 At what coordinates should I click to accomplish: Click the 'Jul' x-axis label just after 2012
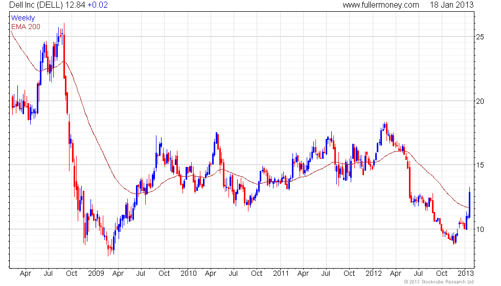[418, 273]
